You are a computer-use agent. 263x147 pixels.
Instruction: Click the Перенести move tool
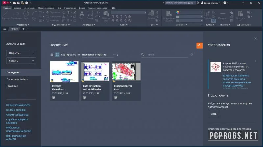point(53,12)
